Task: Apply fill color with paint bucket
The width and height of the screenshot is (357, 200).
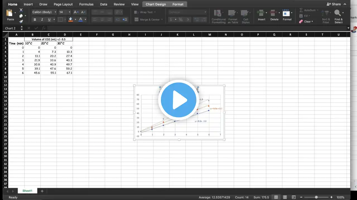Action: [71, 19]
